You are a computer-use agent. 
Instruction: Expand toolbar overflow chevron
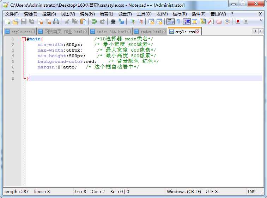click(261, 20)
